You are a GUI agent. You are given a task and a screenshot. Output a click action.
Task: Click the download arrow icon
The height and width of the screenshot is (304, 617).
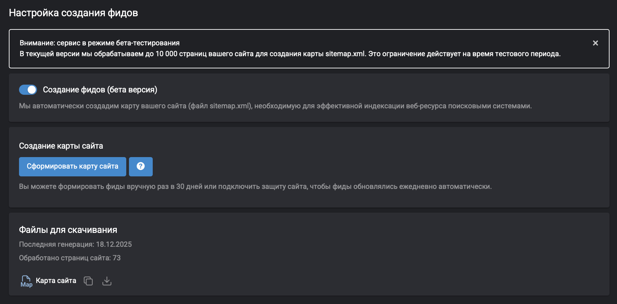coord(107,281)
